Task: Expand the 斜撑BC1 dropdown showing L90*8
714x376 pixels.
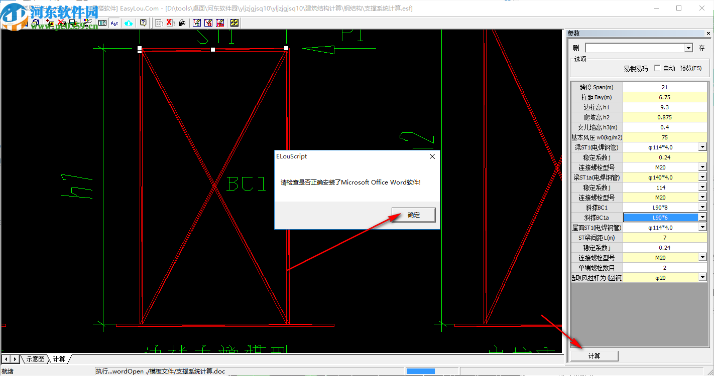Action: pyautogui.click(x=702, y=208)
